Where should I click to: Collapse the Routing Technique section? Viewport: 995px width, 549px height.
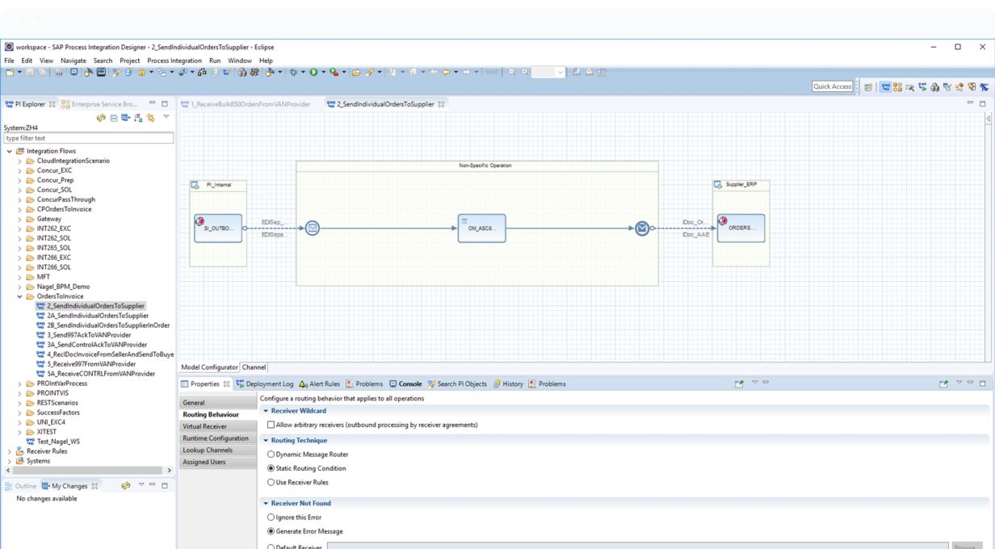pyautogui.click(x=266, y=441)
